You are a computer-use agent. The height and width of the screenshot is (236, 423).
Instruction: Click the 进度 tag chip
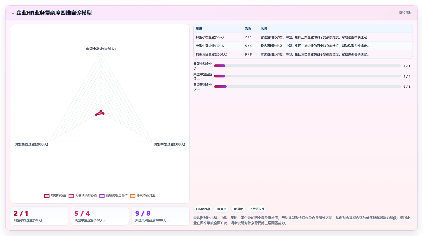(238, 209)
